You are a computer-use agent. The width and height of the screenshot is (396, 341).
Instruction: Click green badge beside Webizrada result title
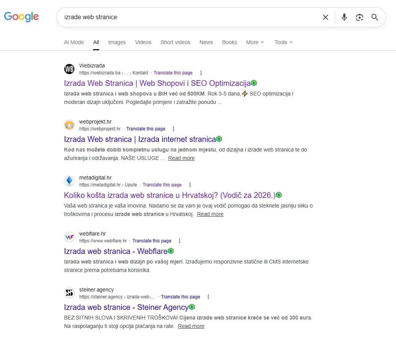(x=254, y=83)
